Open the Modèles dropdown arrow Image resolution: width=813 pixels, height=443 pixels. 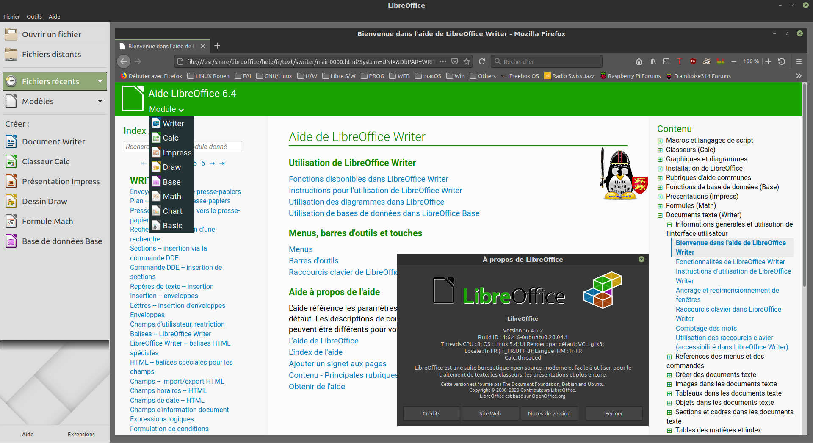(x=100, y=101)
